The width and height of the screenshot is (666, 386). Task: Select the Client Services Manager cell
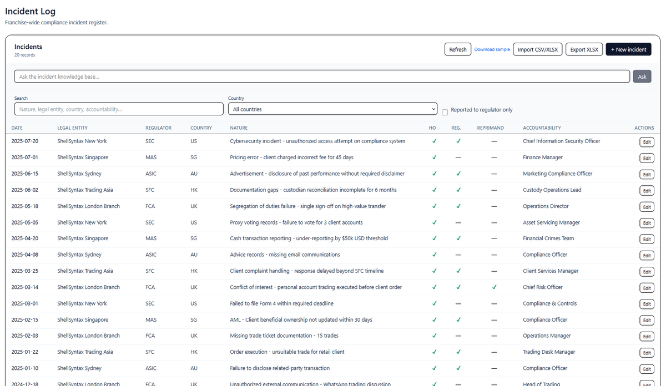coord(551,271)
